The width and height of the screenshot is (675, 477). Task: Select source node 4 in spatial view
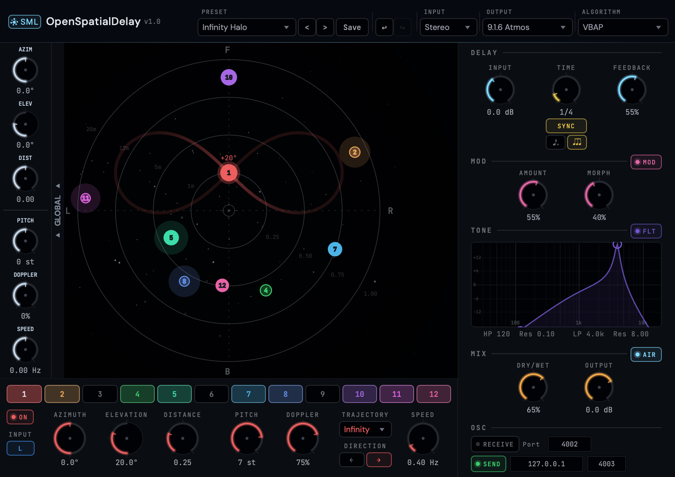266,290
